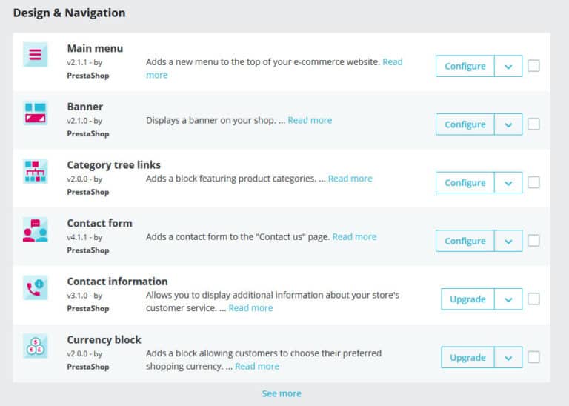This screenshot has width=569, height=406.
Task: Click the Main menu module icon
Action: 36,55
